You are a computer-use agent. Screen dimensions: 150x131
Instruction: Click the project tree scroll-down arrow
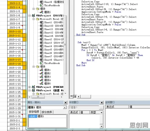pos(65,94)
